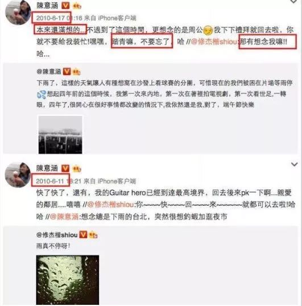The height and width of the screenshot is (306, 302).
Task: Click the crown icon in the quoted @陳意涵 post
Action: coord(76,72)
